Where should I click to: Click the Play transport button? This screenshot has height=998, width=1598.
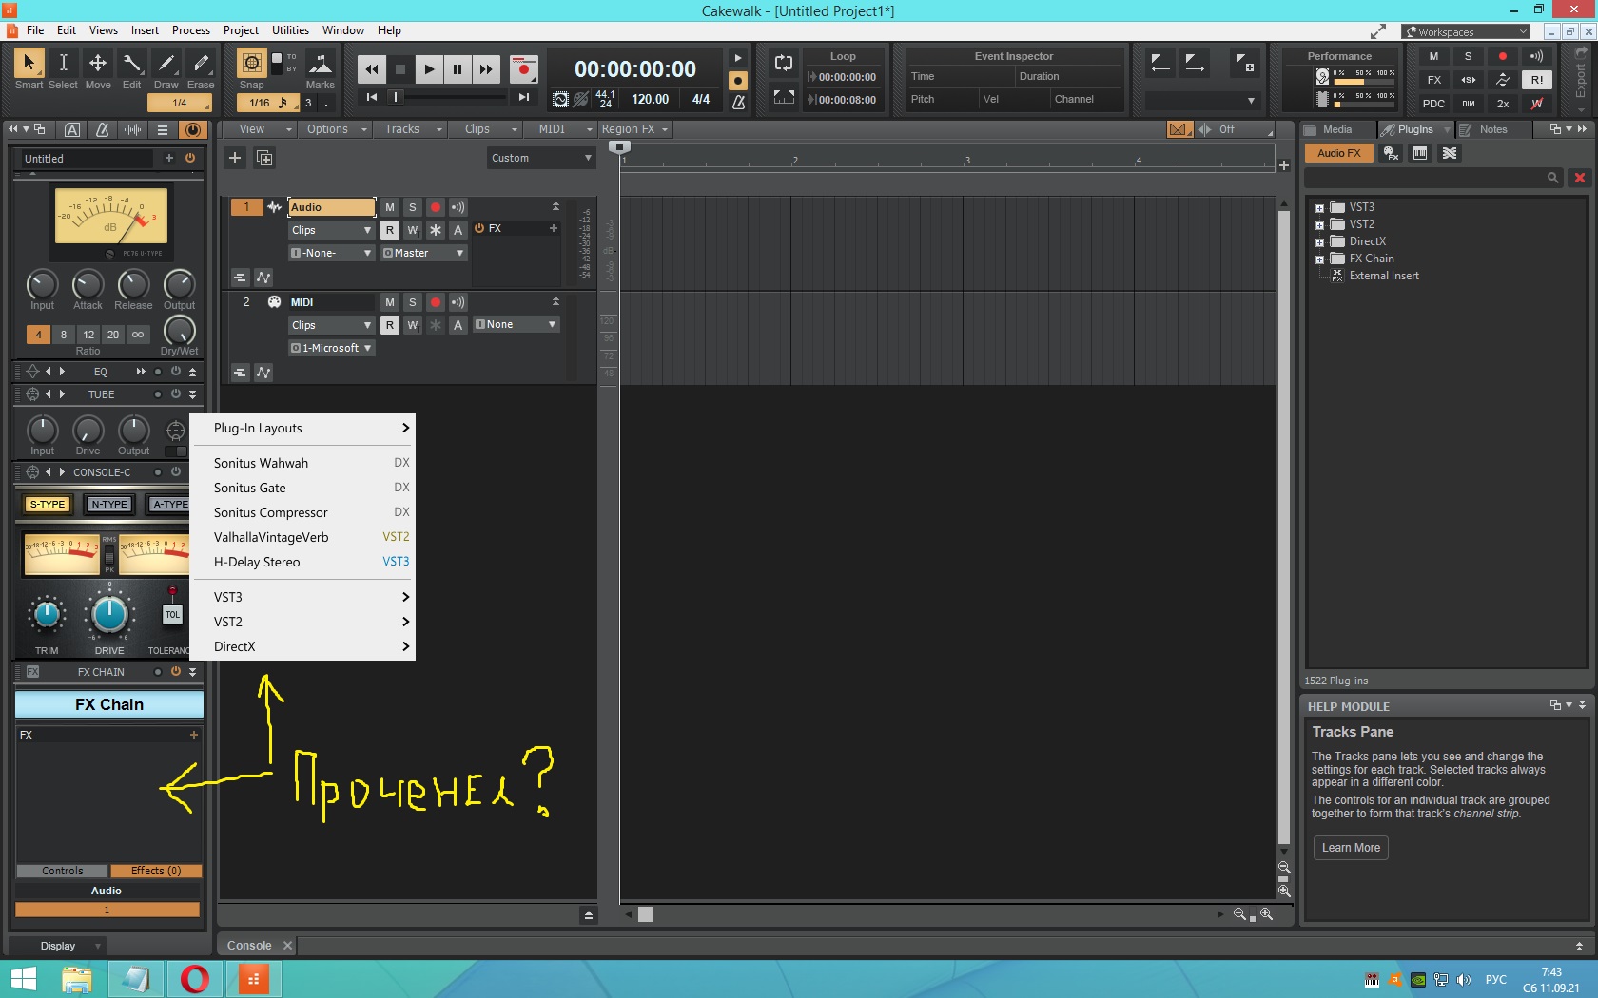429,68
